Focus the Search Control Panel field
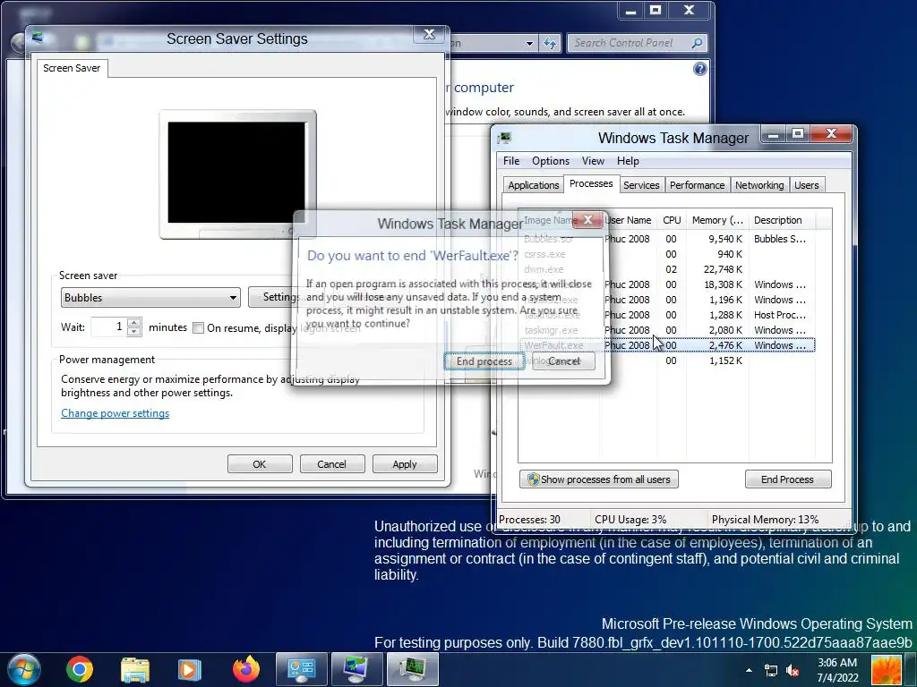917x687 pixels. pyautogui.click(x=637, y=43)
